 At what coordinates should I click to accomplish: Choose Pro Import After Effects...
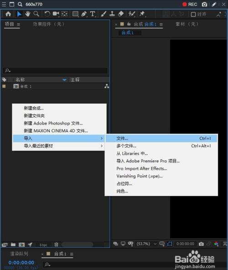[x=161, y=169]
